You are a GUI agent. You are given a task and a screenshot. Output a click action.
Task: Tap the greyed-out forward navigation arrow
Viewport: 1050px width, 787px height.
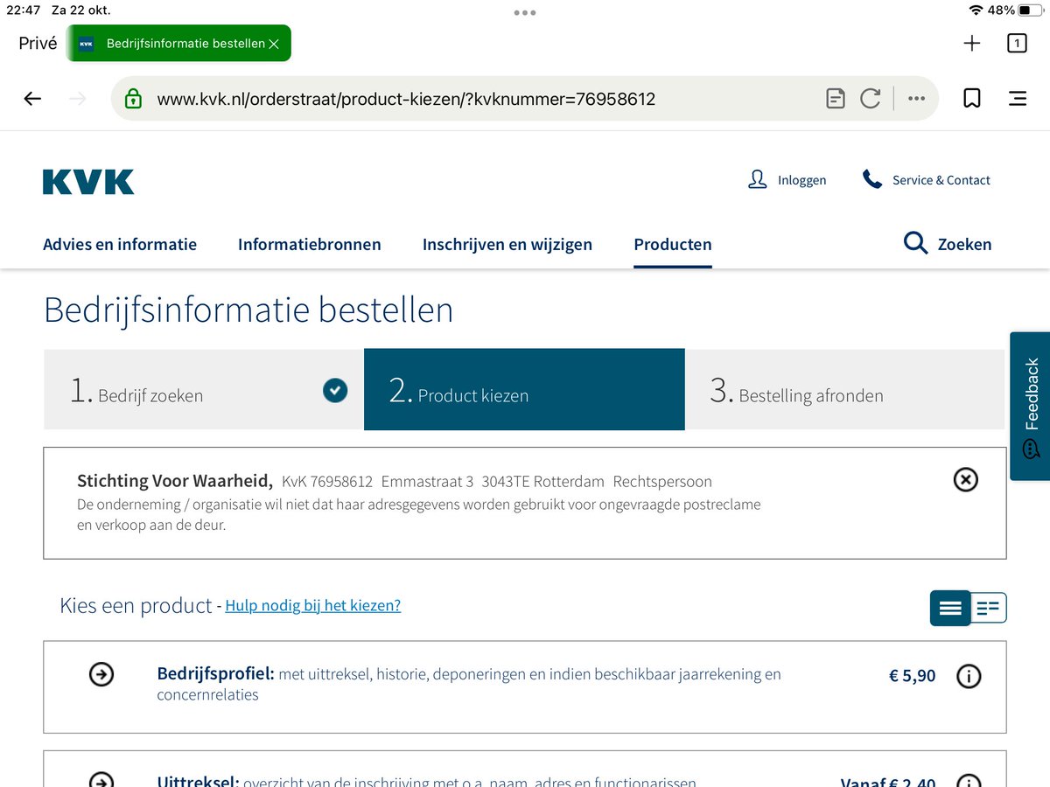click(78, 99)
